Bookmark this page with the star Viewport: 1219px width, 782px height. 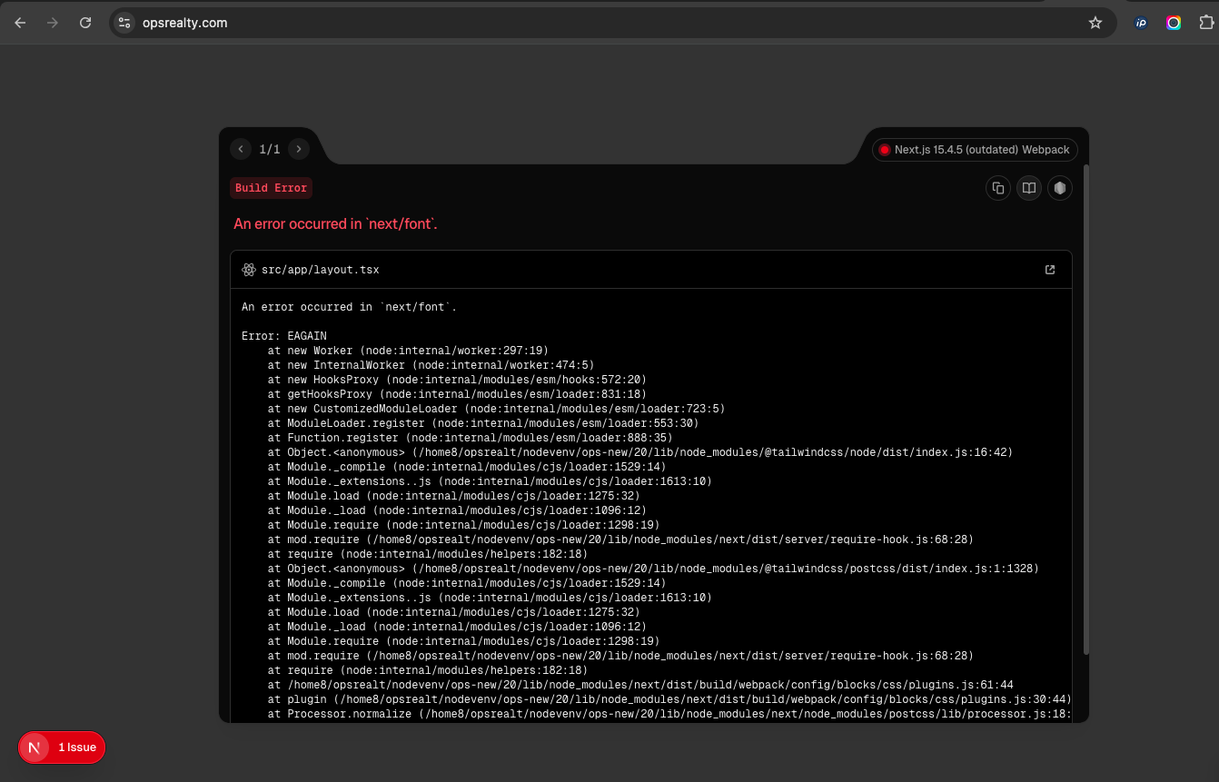(x=1095, y=23)
